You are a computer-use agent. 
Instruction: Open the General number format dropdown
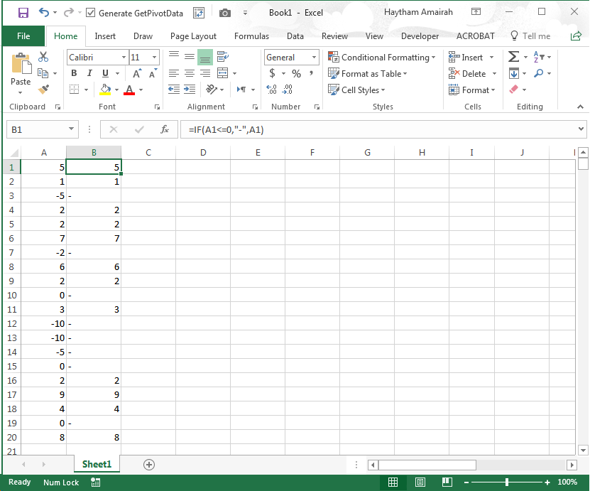[315, 57]
